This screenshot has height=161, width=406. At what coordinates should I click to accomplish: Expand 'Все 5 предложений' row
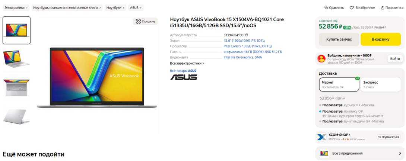[360, 153]
